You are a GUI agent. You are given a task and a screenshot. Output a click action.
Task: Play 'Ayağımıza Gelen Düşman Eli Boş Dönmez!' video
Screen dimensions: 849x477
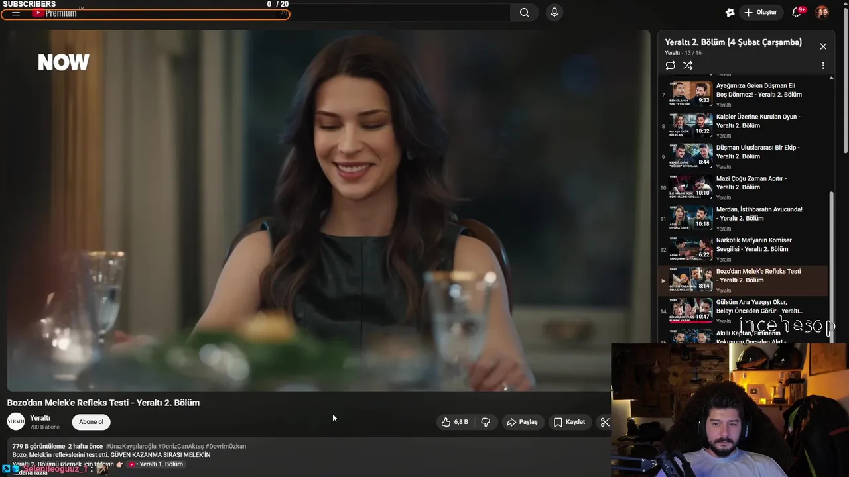[743, 93]
